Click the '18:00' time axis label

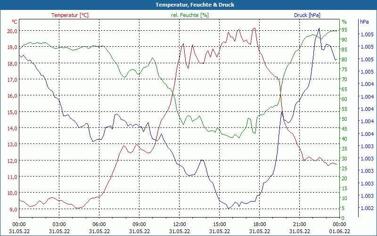(260, 225)
